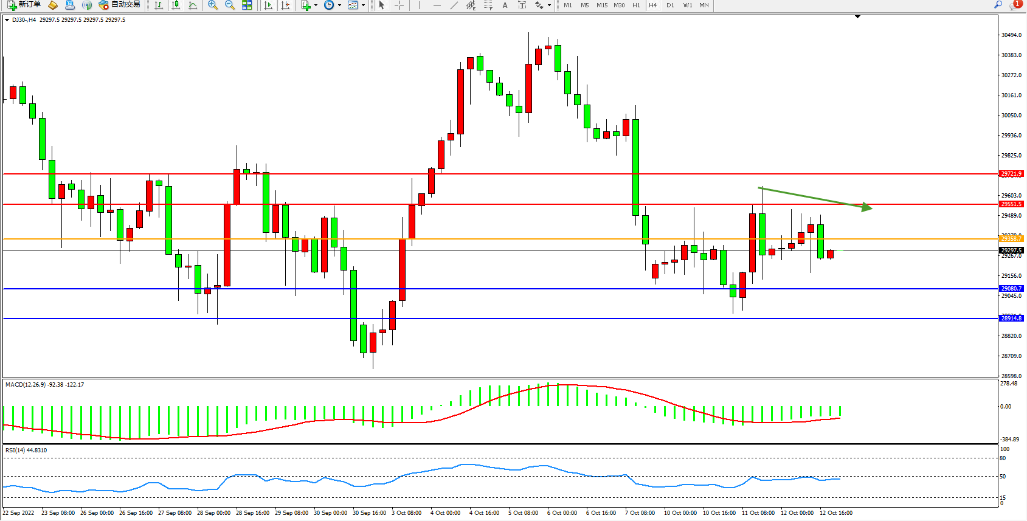Pick the trendline drawing tool
The height and width of the screenshot is (521, 1027).
[454, 5]
